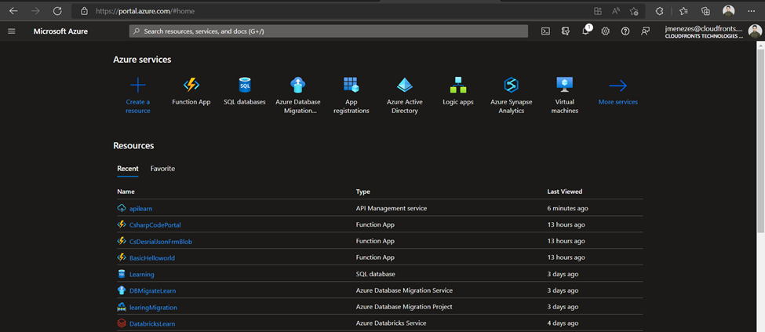This screenshot has height=332, width=765.
Task: Open the learingMigration project link
Action: tap(153, 307)
